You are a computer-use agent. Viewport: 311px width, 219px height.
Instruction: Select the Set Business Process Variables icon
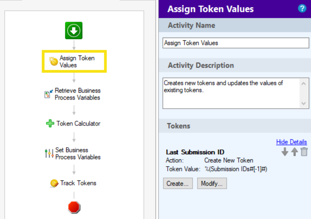tap(49, 153)
